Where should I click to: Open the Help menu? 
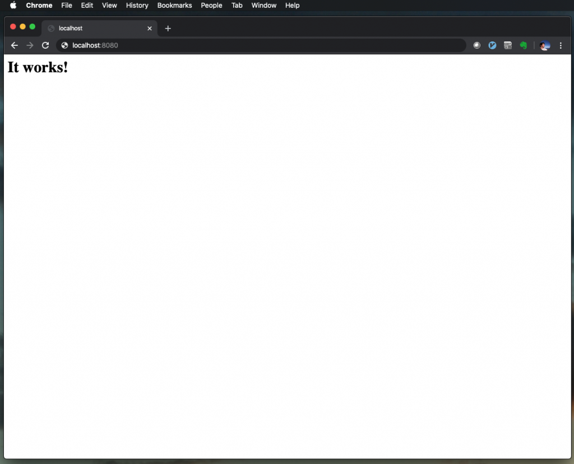[x=293, y=5]
